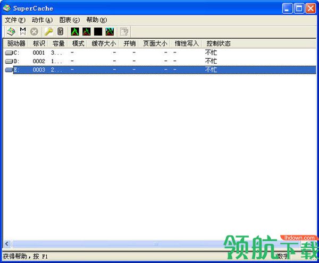Screen dimensions: 319x263
Task: Sort by the 惰性写入 column header
Action: 187,43
